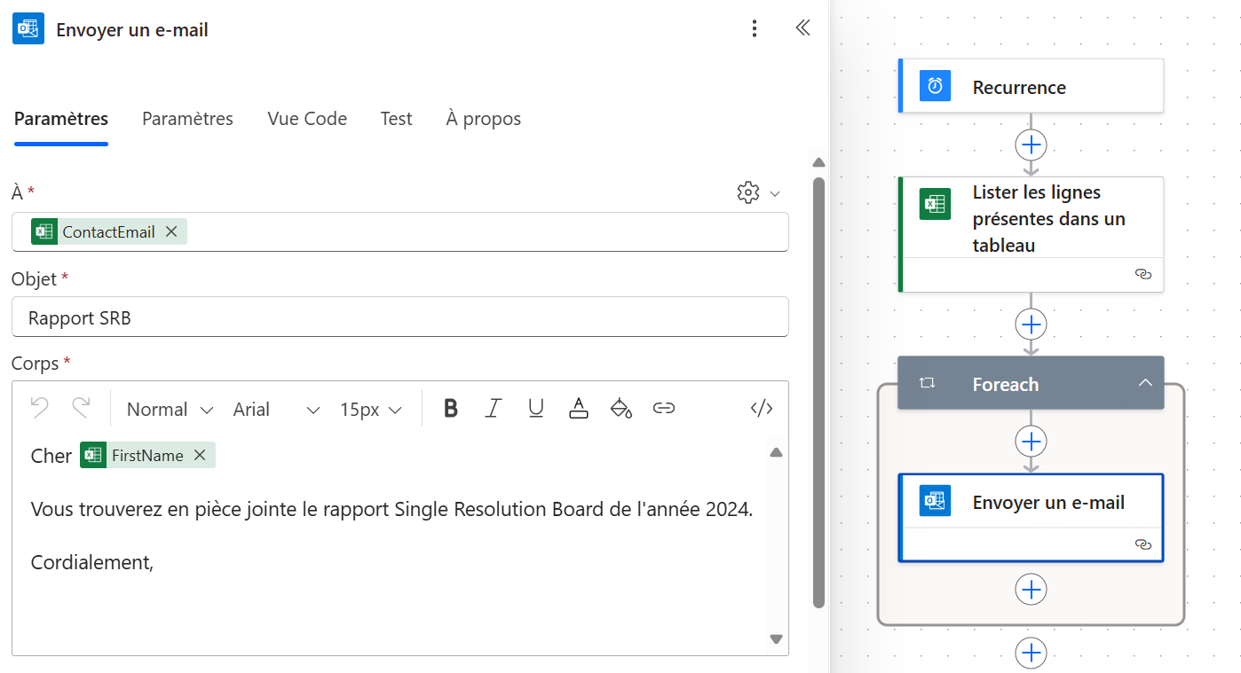Image resolution: width=1241 pixels, height=673 pixels.
Task: Open the highlight fill color tool
Action: pyautogui.click(x=621, y=408)
